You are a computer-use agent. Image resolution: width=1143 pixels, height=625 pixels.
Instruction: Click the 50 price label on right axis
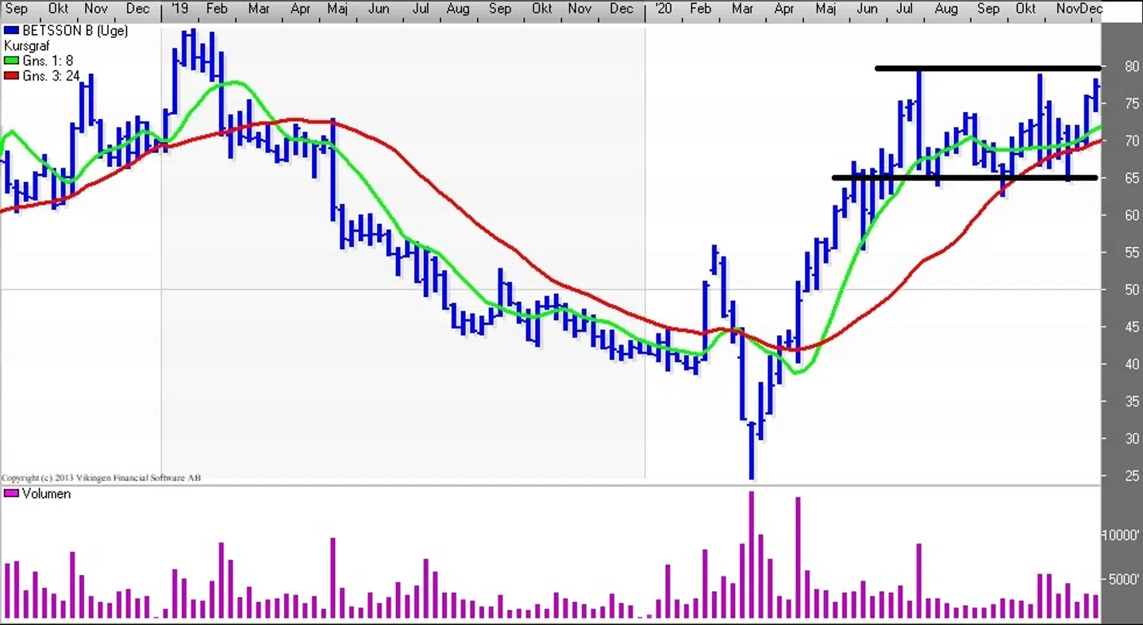[x=1130, y=290]
